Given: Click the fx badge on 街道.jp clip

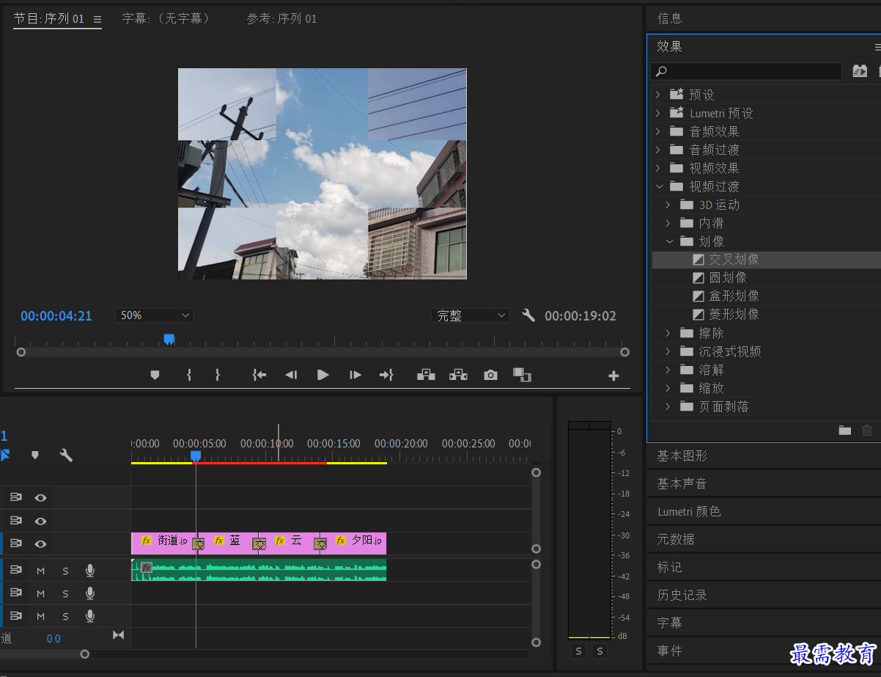Looking at the screenshot, I should pos(147,541).
